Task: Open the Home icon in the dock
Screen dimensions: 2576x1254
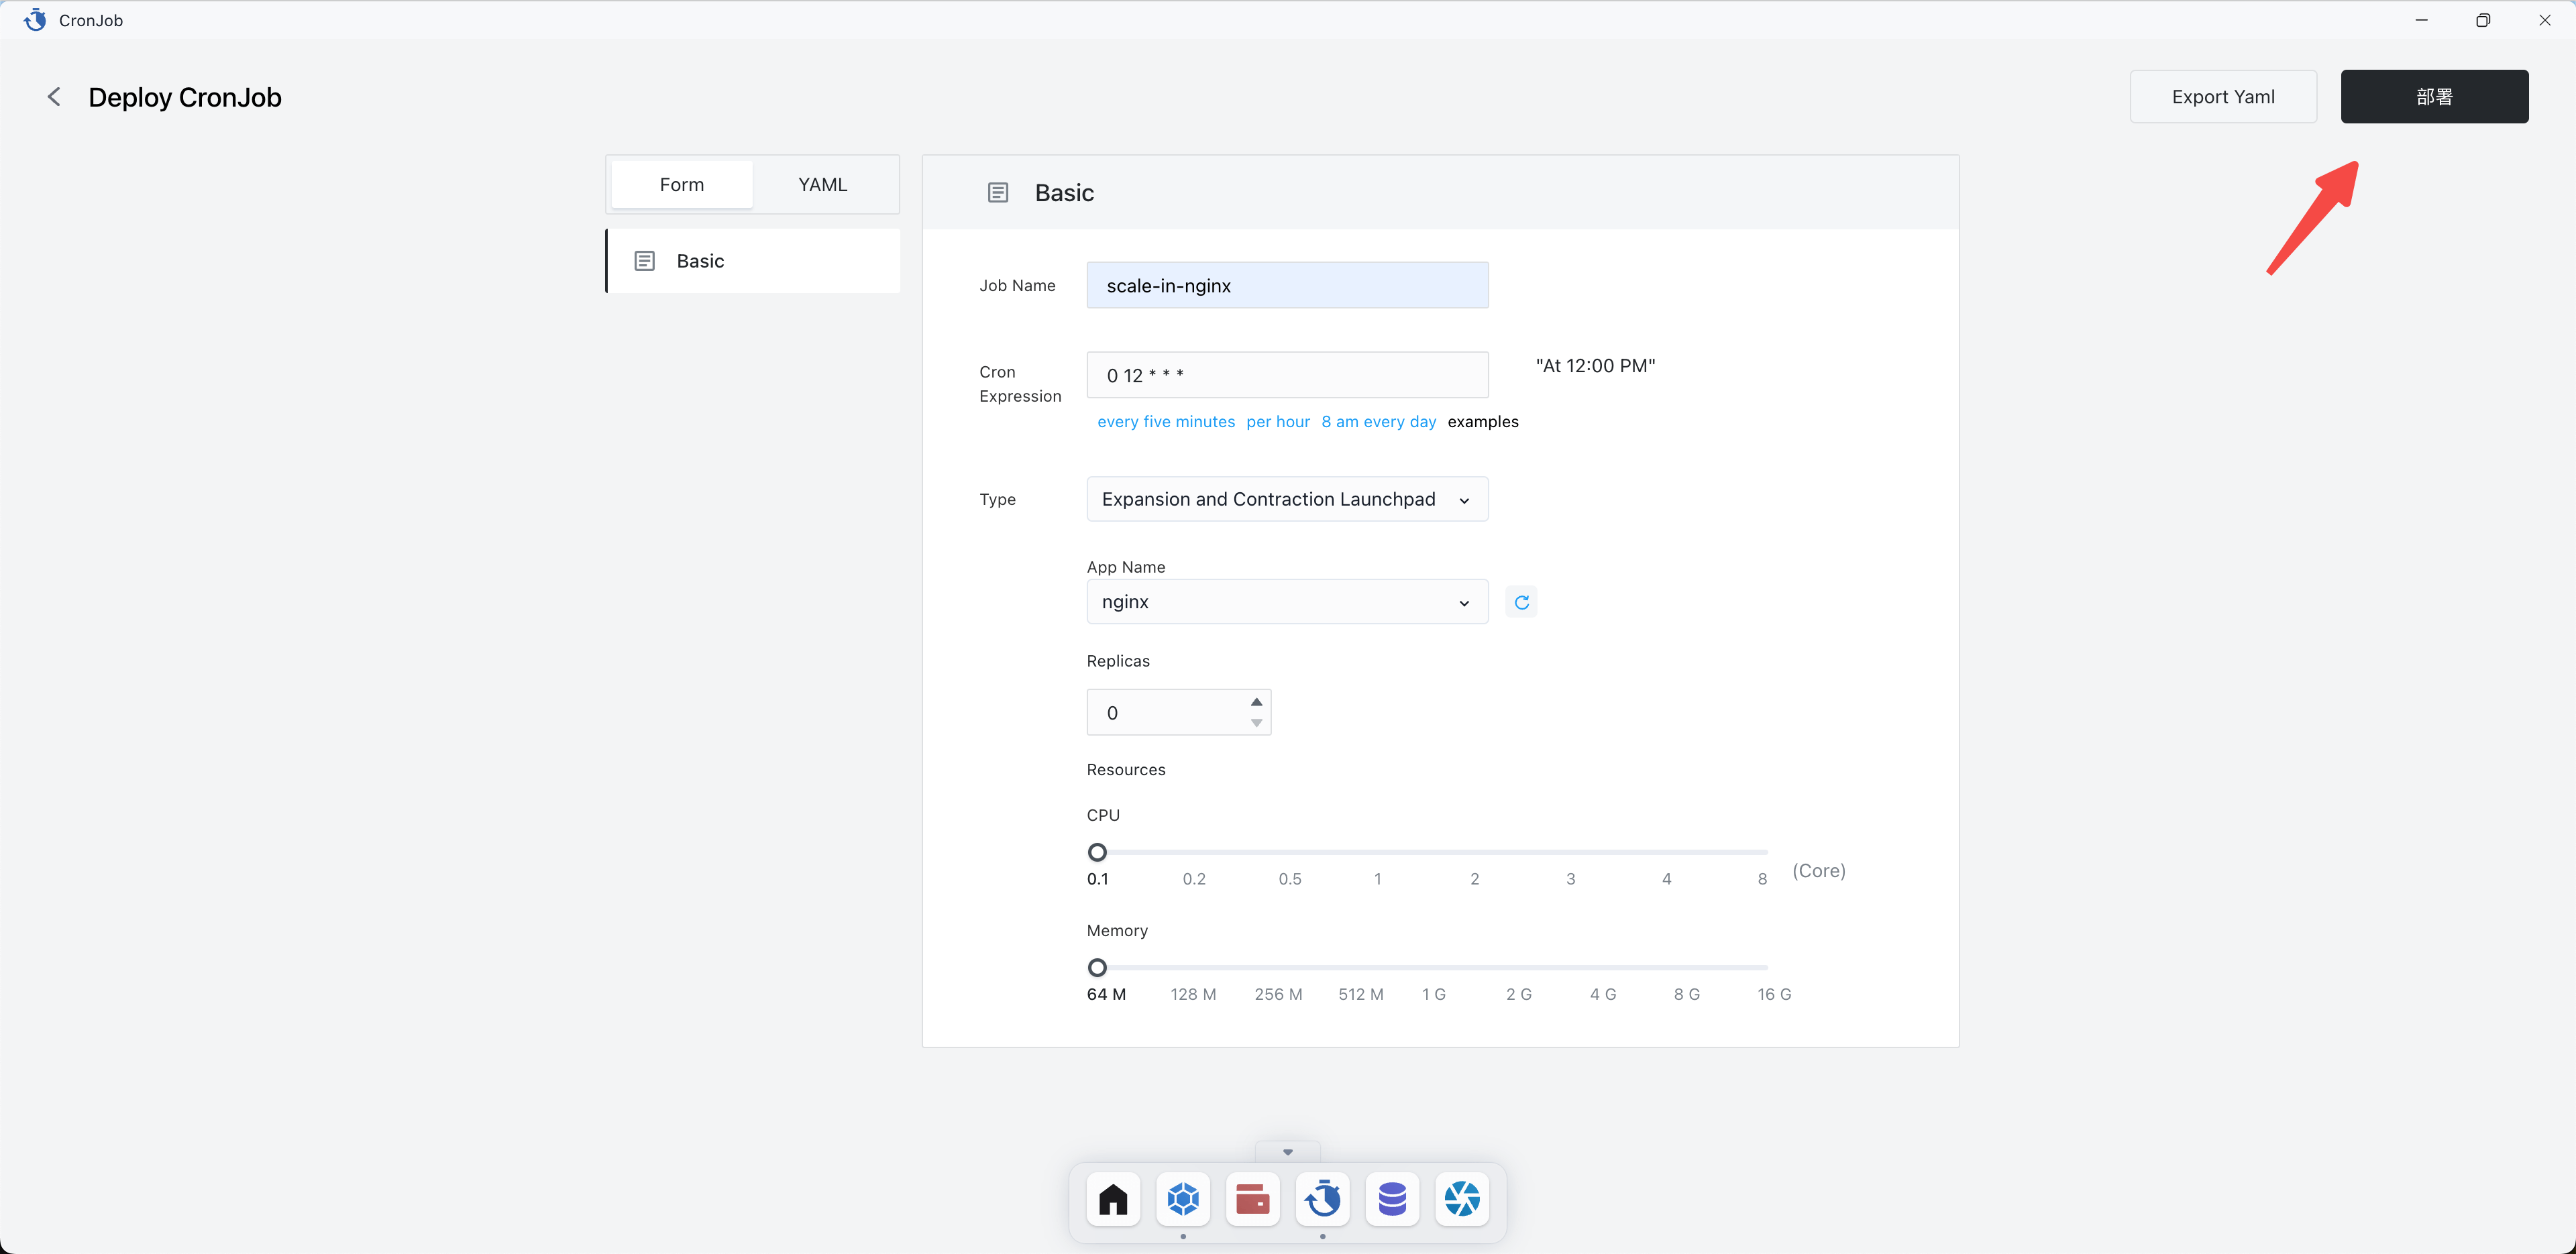Action: tap(1113, 1198)
